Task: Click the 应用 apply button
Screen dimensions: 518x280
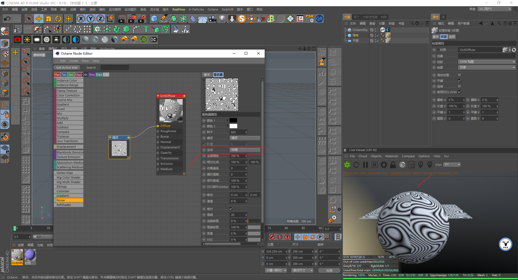Action: 329,271
